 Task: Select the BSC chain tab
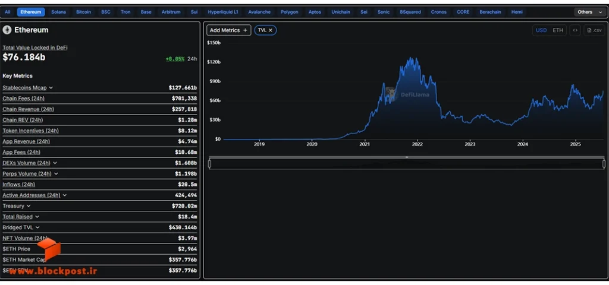pos(106,12)
